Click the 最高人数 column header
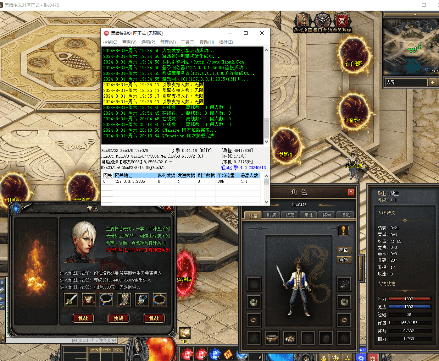 coord(250,175)
